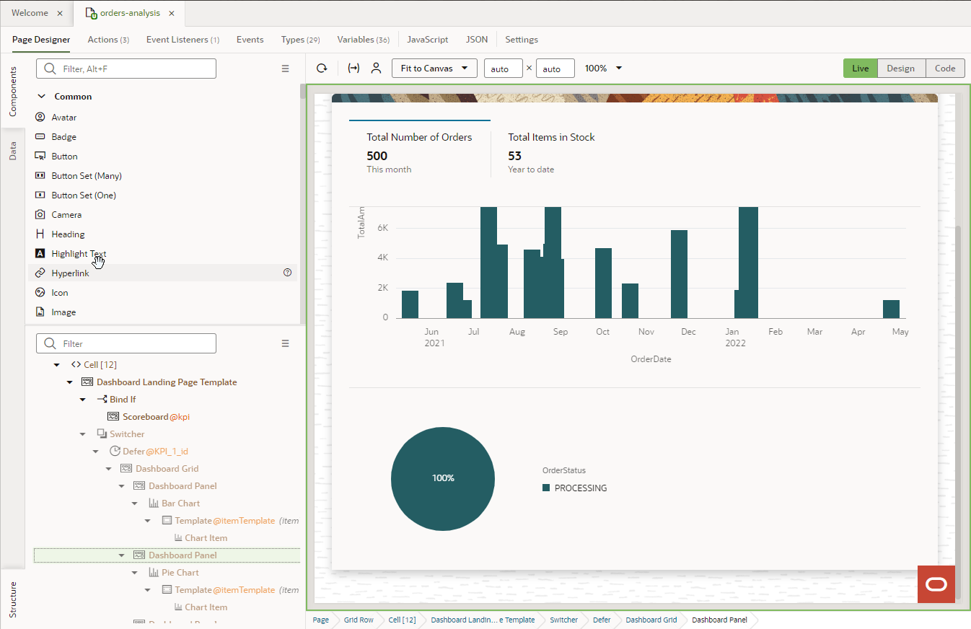Click Page in the bottom breadcrumb

coord(320,620)
